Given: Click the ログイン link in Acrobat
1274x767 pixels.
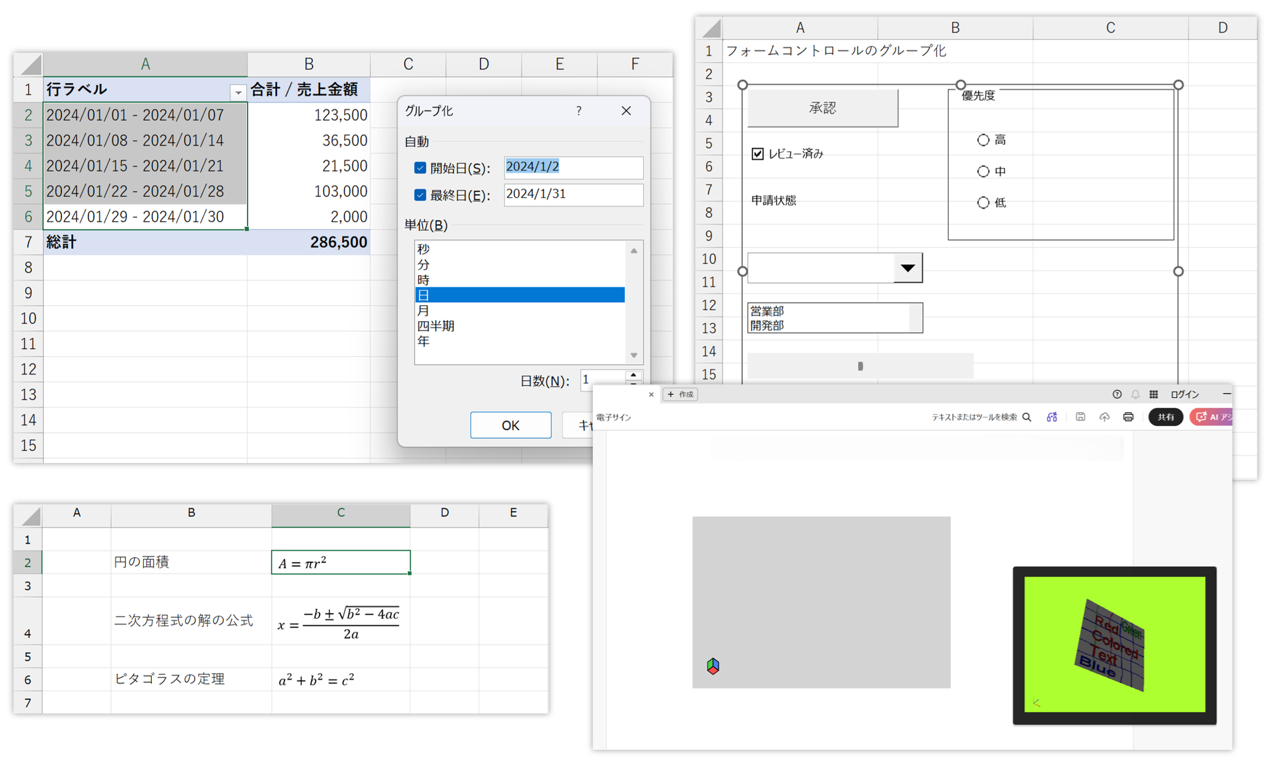Looking at the screenshot, I should coord(1184,394).
